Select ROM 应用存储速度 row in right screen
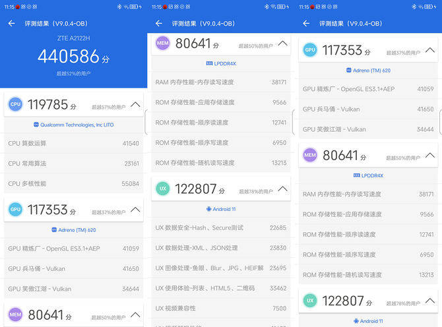 pyautogui.click(x=368, y=214)
